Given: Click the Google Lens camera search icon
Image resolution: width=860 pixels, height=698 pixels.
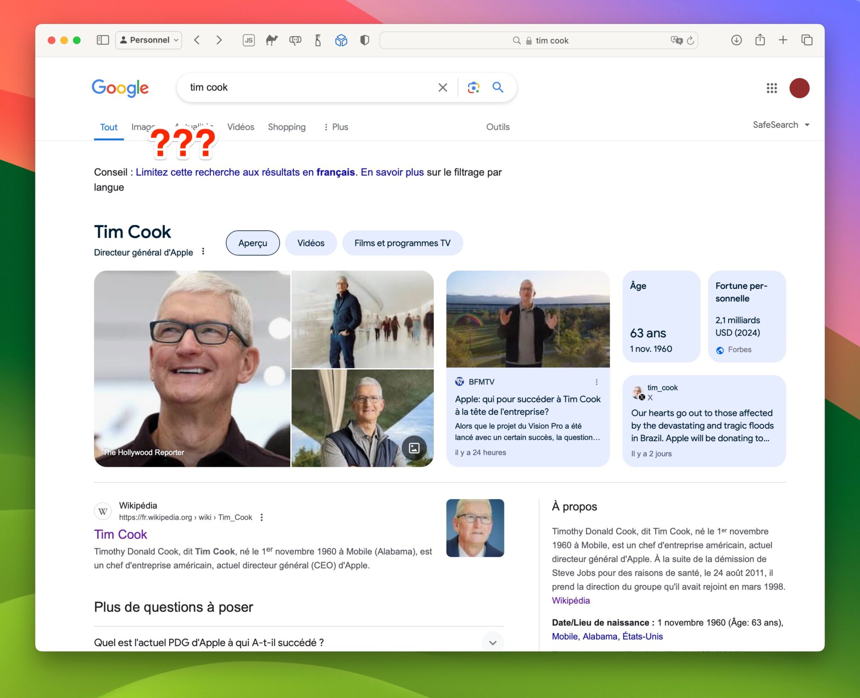Looking at the screenshot, I should click(472, 87).
